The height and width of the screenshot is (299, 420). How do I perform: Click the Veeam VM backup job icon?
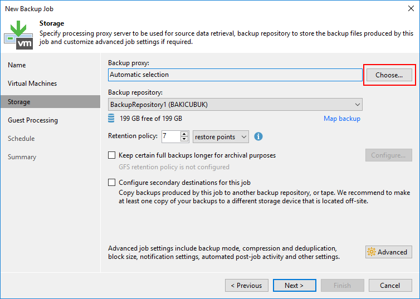18,34
